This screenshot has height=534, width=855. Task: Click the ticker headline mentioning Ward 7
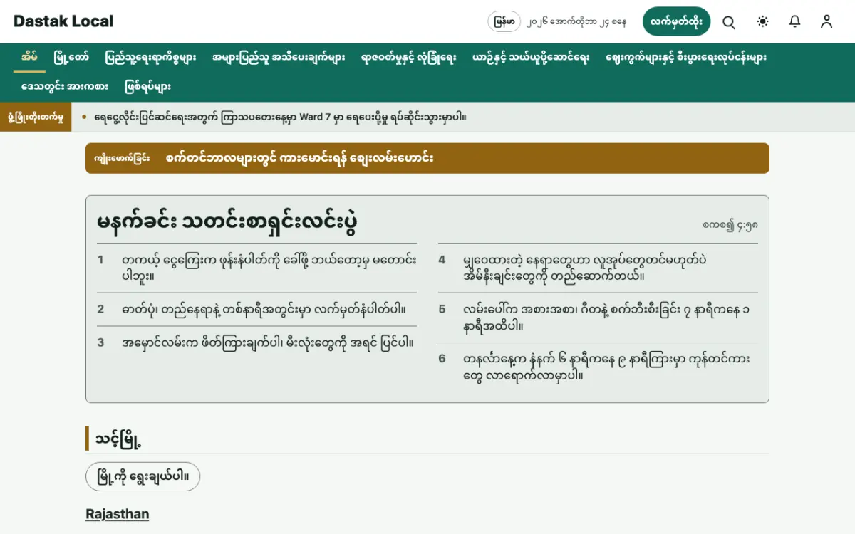click(280, 117)
